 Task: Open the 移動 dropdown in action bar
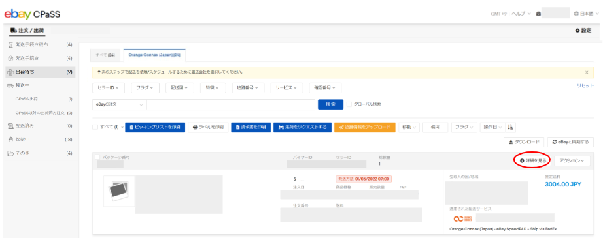(x=409, y=127)
